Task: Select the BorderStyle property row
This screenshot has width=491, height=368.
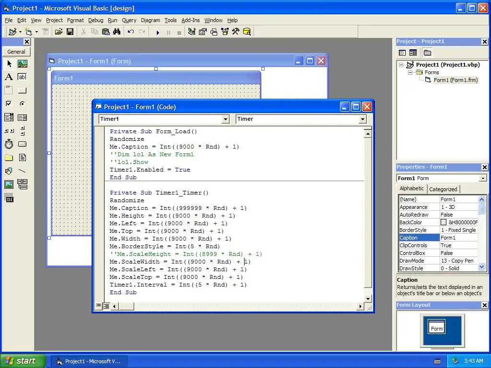Action: (x=438, y=230)
